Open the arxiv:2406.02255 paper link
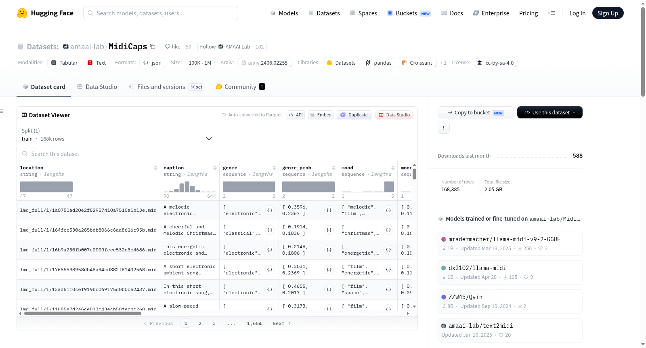This screenshot has height=348, width=646. pyautogui.click(x=265, y=63)
